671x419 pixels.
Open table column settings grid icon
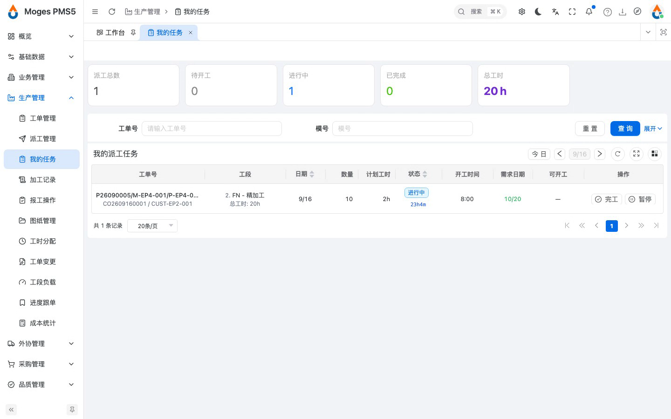tap(654, 154)
